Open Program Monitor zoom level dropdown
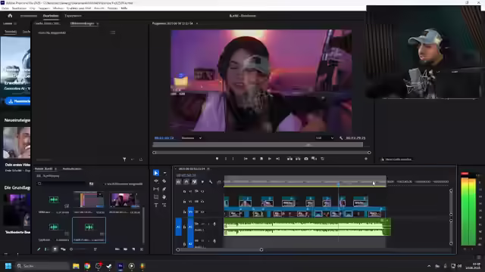The image size is (485, 272). [x=192, y=138]
